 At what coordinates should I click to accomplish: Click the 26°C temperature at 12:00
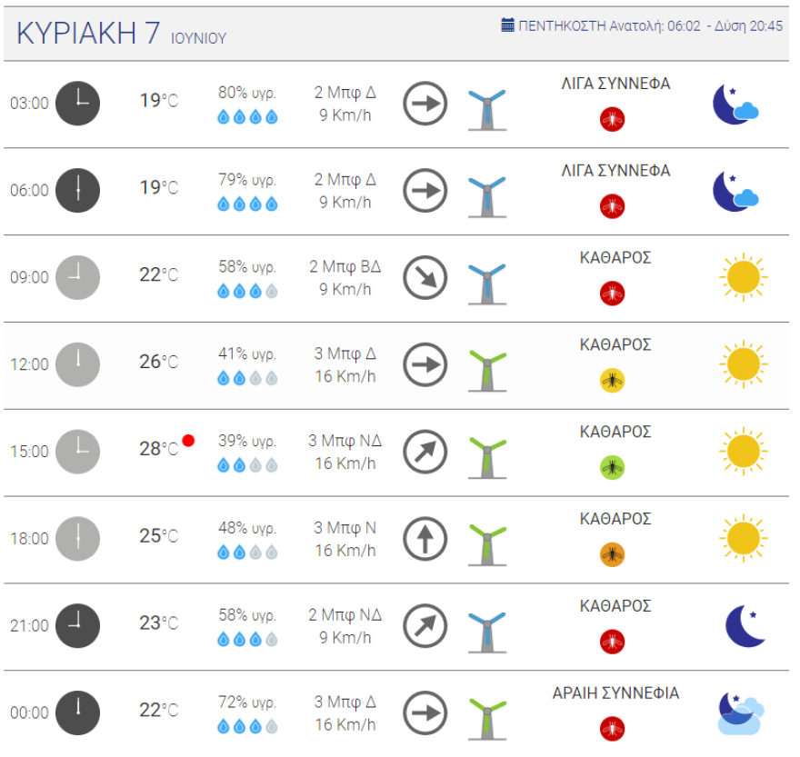coord(158,363)
